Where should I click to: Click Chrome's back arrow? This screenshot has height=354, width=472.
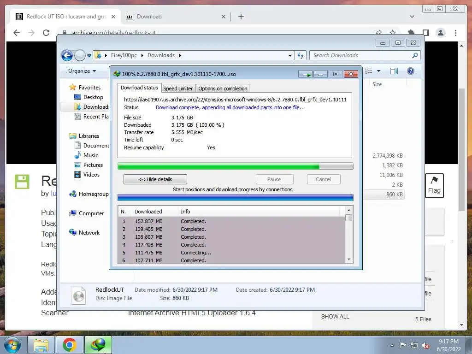click(x=17, y=33)
